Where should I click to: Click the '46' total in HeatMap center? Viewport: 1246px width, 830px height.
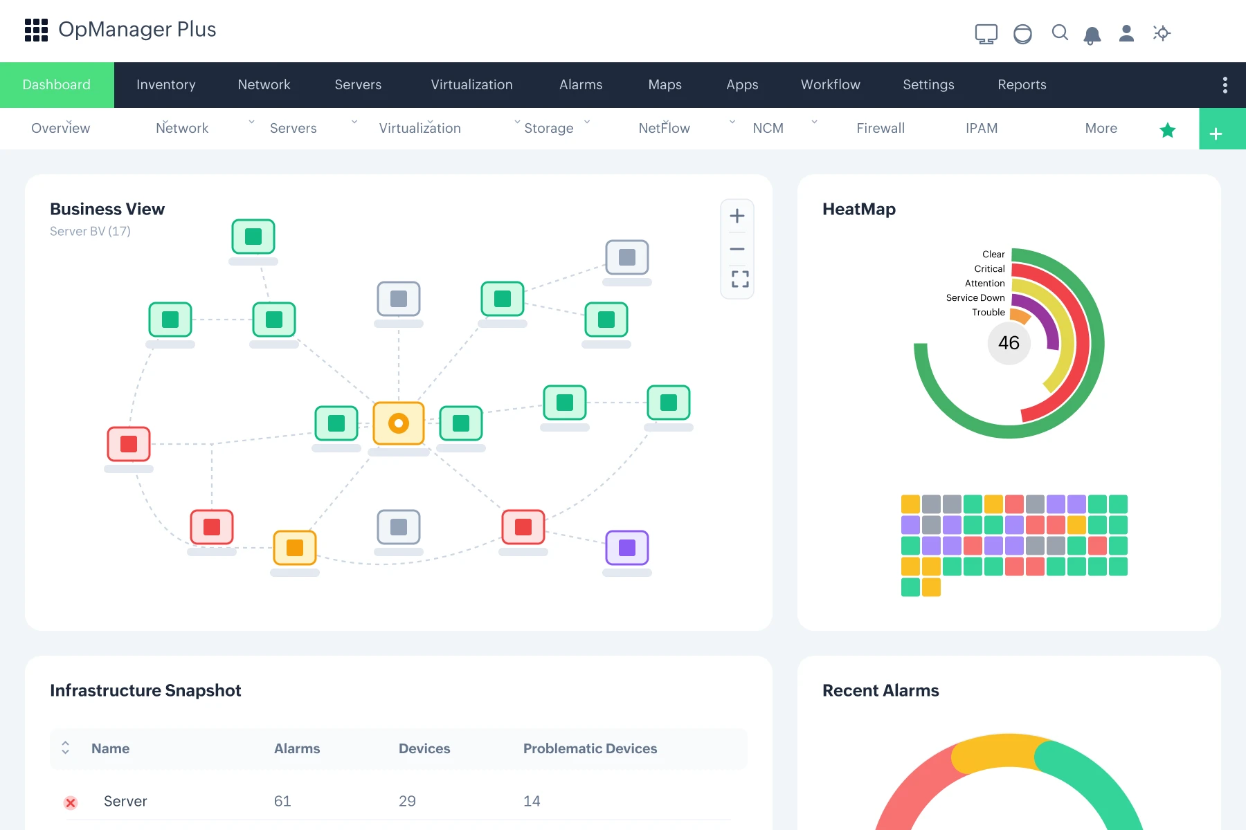tap(1009, 343)
